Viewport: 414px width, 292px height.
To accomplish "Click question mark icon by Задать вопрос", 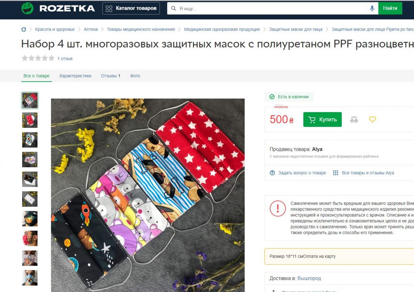I will (272, 173).
